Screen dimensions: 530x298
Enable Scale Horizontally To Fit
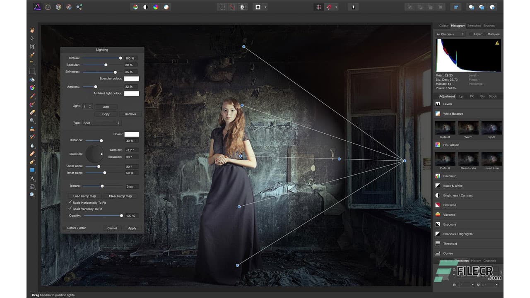click(x=70, y=203)
